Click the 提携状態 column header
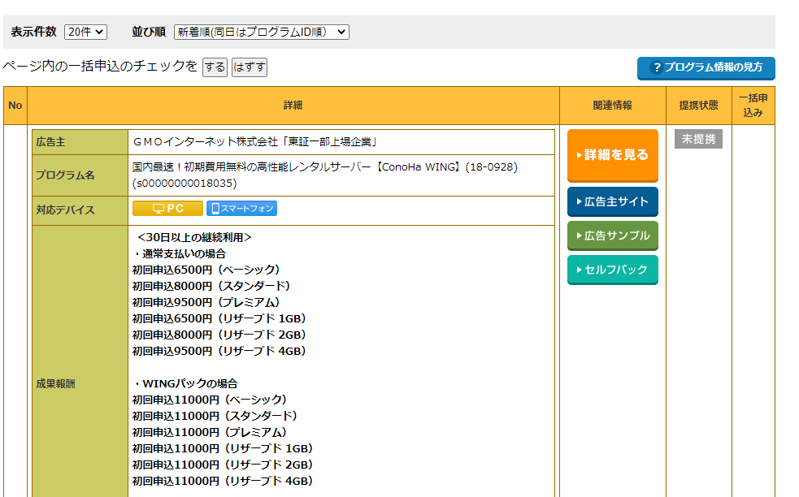This screenshot has height=497, width=799. click(x=698, y=106)
